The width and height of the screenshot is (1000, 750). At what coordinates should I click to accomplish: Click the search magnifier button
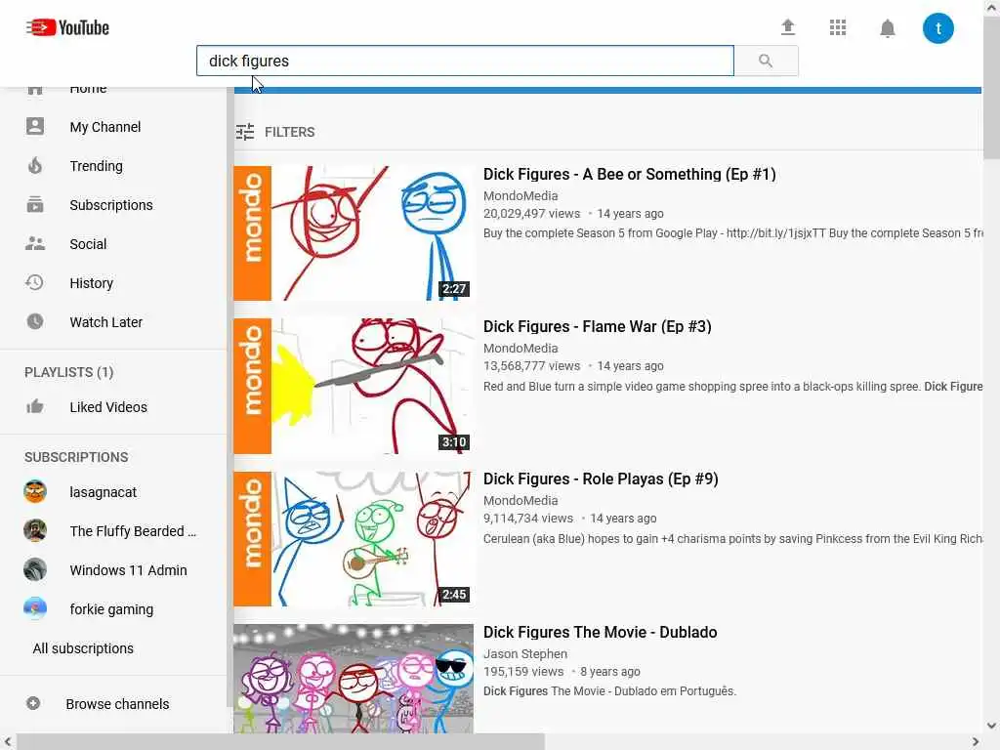(766, 61)
